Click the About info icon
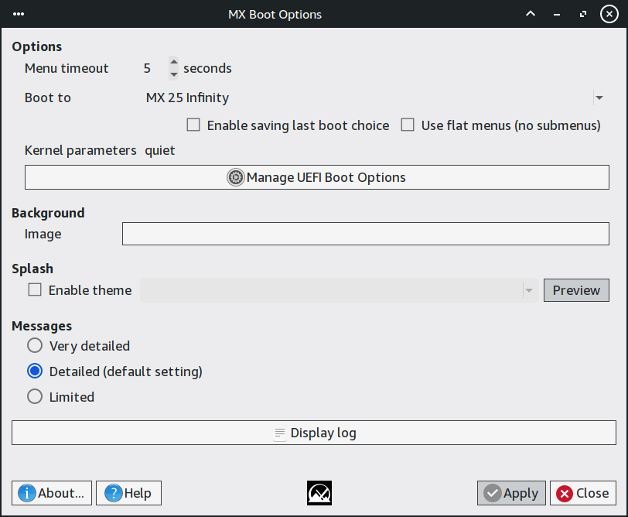The width and height of the screenshot is (628, 517). pyautogui.click(x=27, y=493)
